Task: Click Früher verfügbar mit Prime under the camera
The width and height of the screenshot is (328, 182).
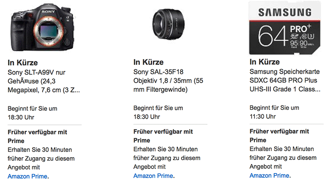Action: point(37,136)
